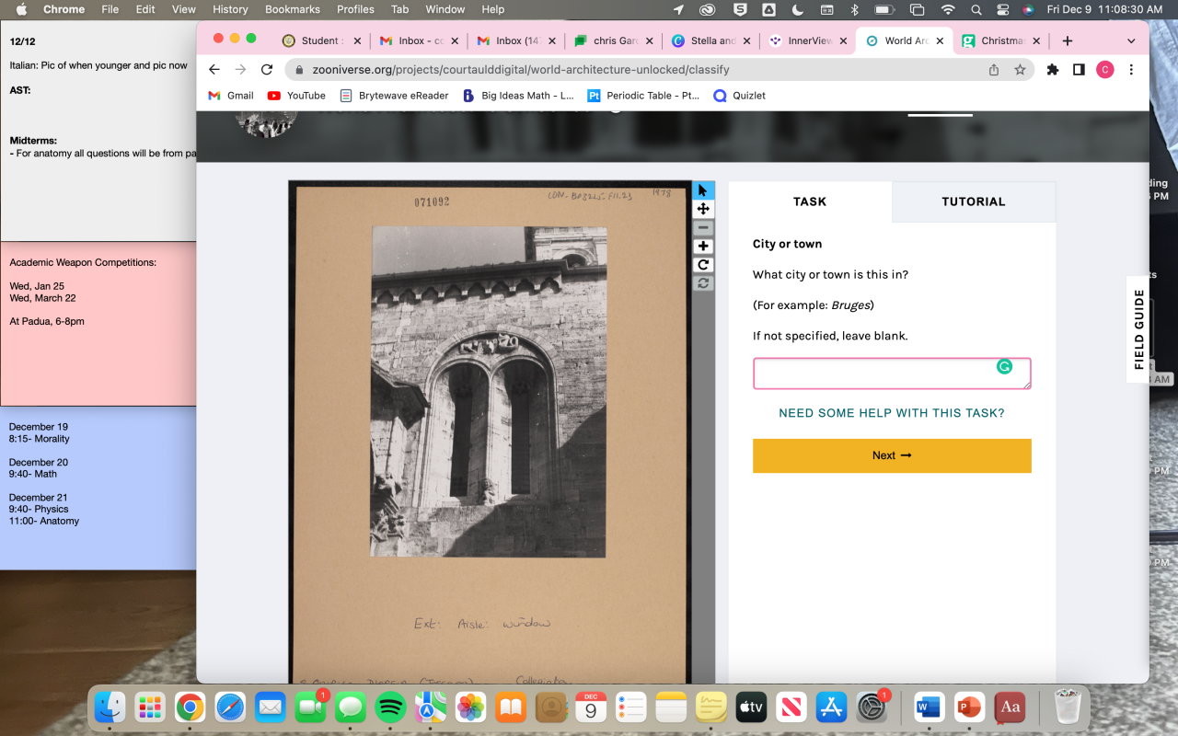1178x736 pixels.
Task: Click the Grammarly icon in the text box
Action: [x=1004, y=366]
